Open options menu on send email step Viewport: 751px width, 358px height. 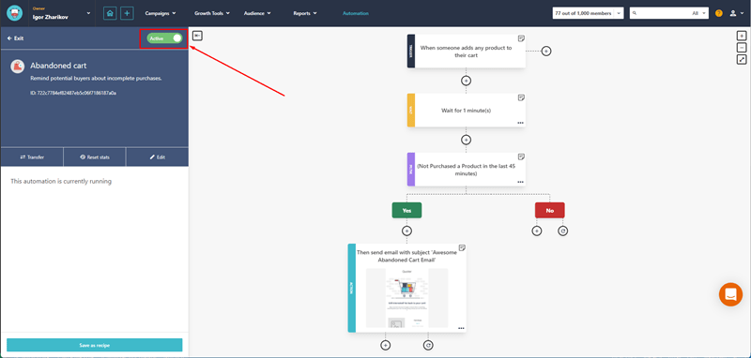pos(461,328)
